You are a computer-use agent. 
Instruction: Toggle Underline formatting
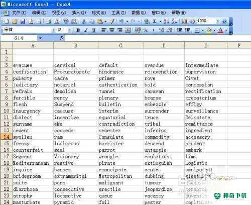pos(94,30)
